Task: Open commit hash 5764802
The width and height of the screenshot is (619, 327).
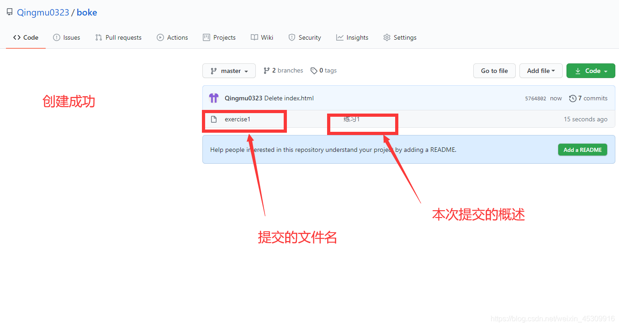Action: point(535,99)
